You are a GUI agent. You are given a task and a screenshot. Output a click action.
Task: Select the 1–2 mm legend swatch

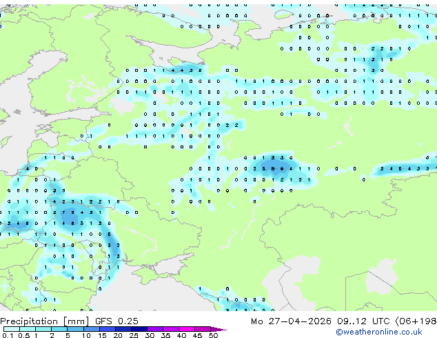[43, 329]
